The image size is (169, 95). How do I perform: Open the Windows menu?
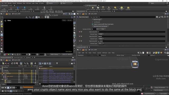20,3
